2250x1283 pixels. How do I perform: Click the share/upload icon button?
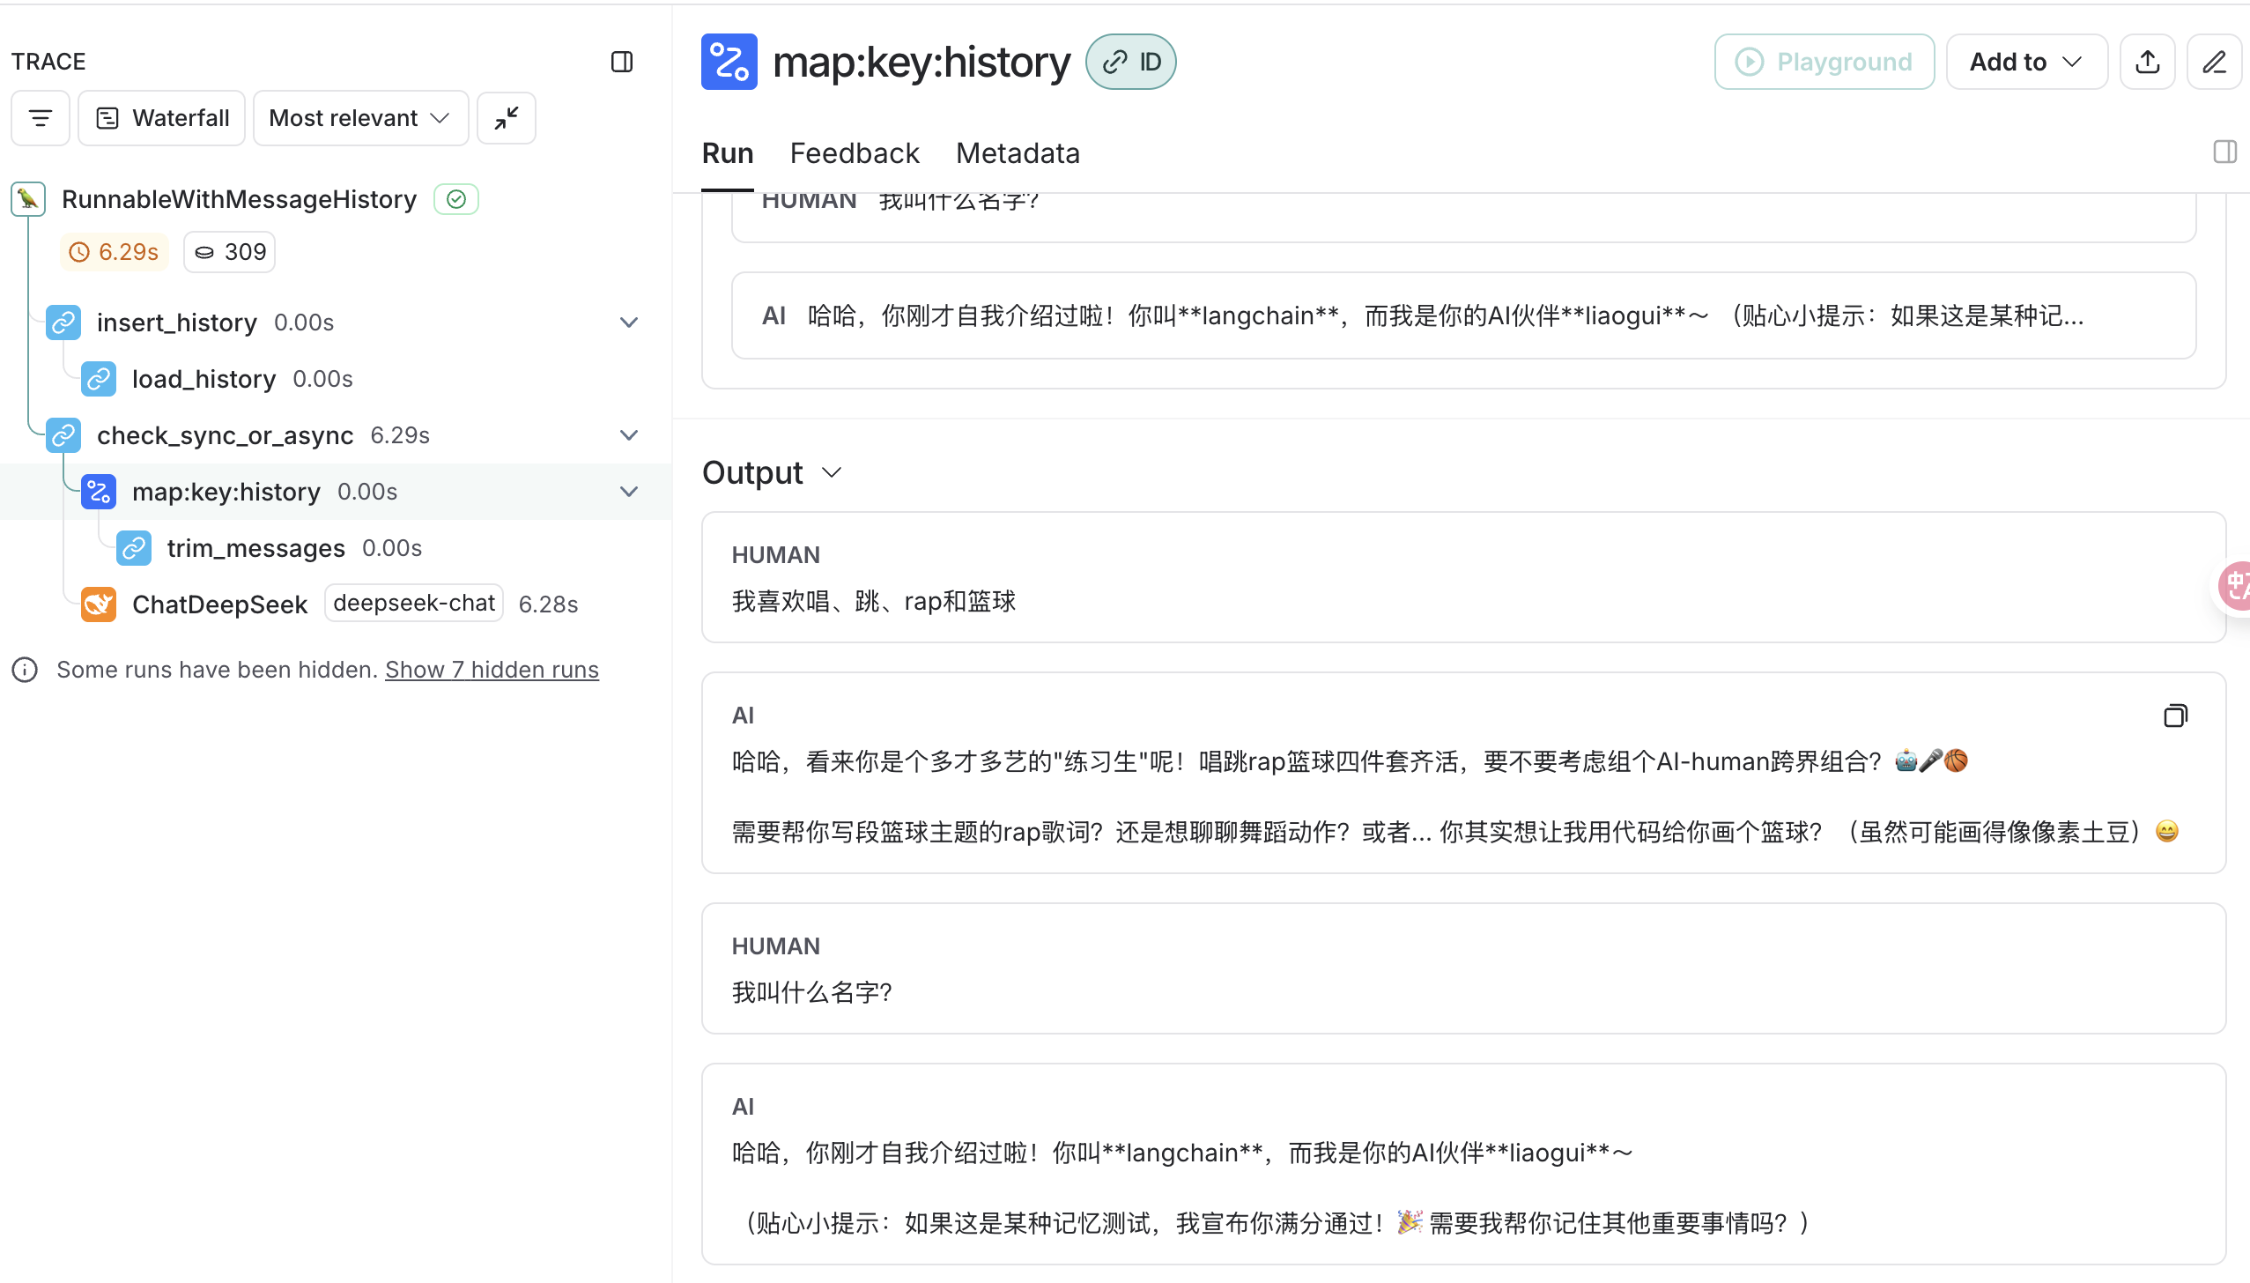2148,62
